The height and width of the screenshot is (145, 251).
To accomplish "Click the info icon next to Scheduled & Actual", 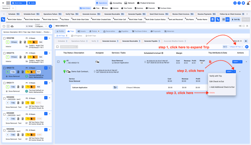I will (x=162, y=53).
